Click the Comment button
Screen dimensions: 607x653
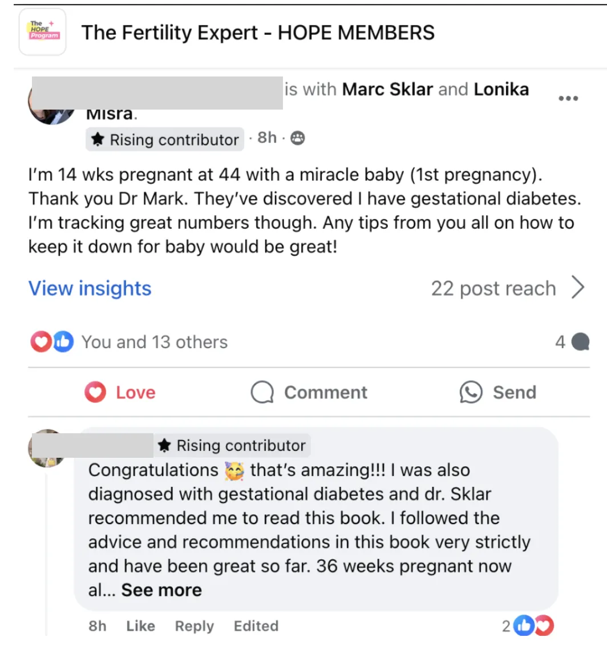[x=309, y=392]
